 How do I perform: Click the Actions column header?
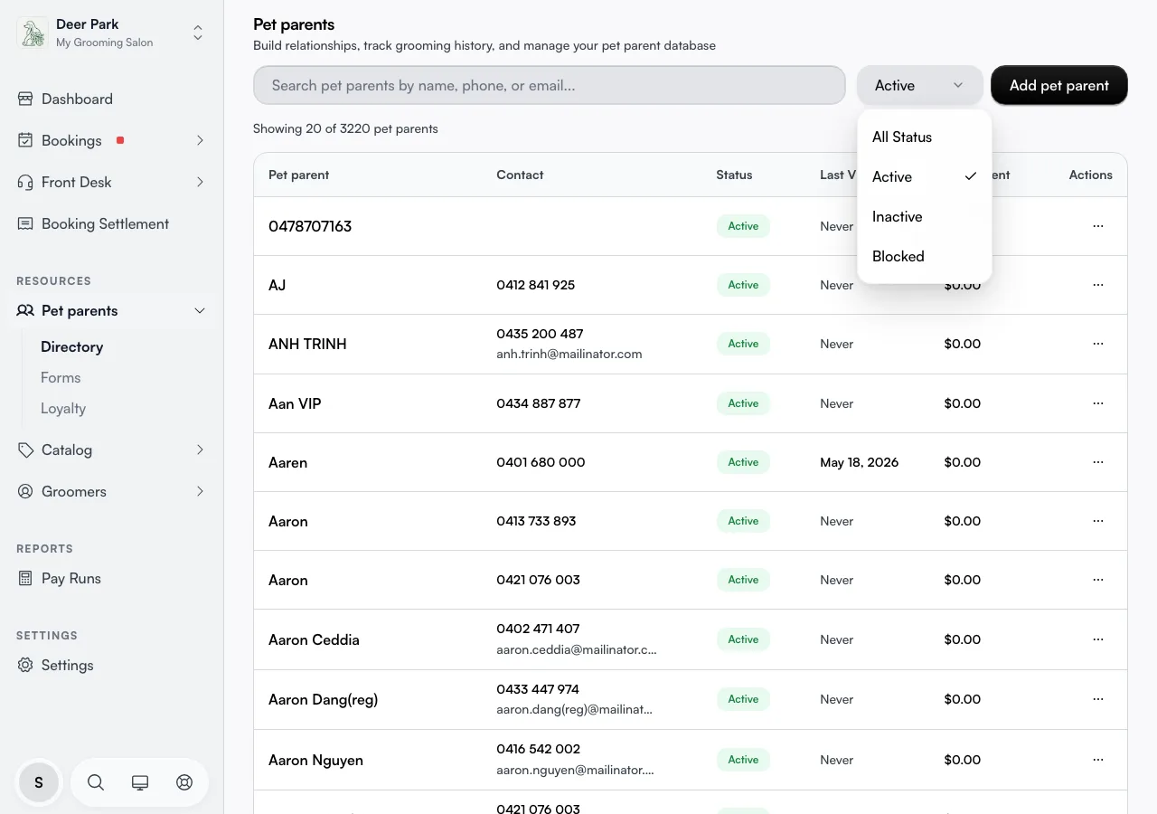(1091, 175)
